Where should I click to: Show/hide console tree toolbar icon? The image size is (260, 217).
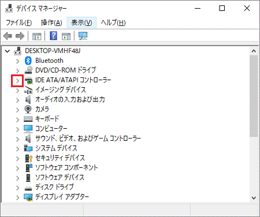(36, 36)
